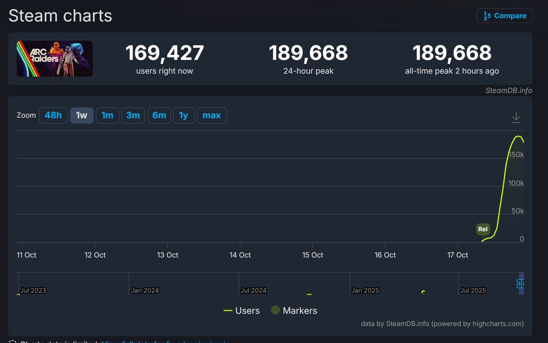Select the 6m zoom range

pos(159,115)
